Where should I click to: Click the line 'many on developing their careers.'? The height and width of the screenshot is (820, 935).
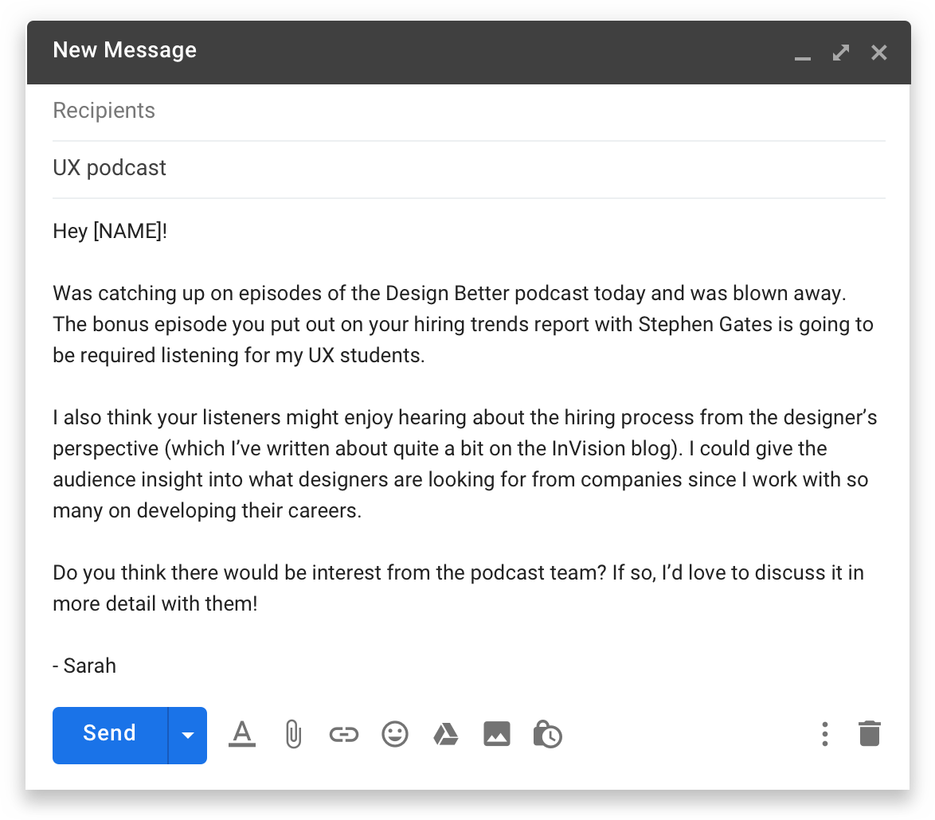207,511
